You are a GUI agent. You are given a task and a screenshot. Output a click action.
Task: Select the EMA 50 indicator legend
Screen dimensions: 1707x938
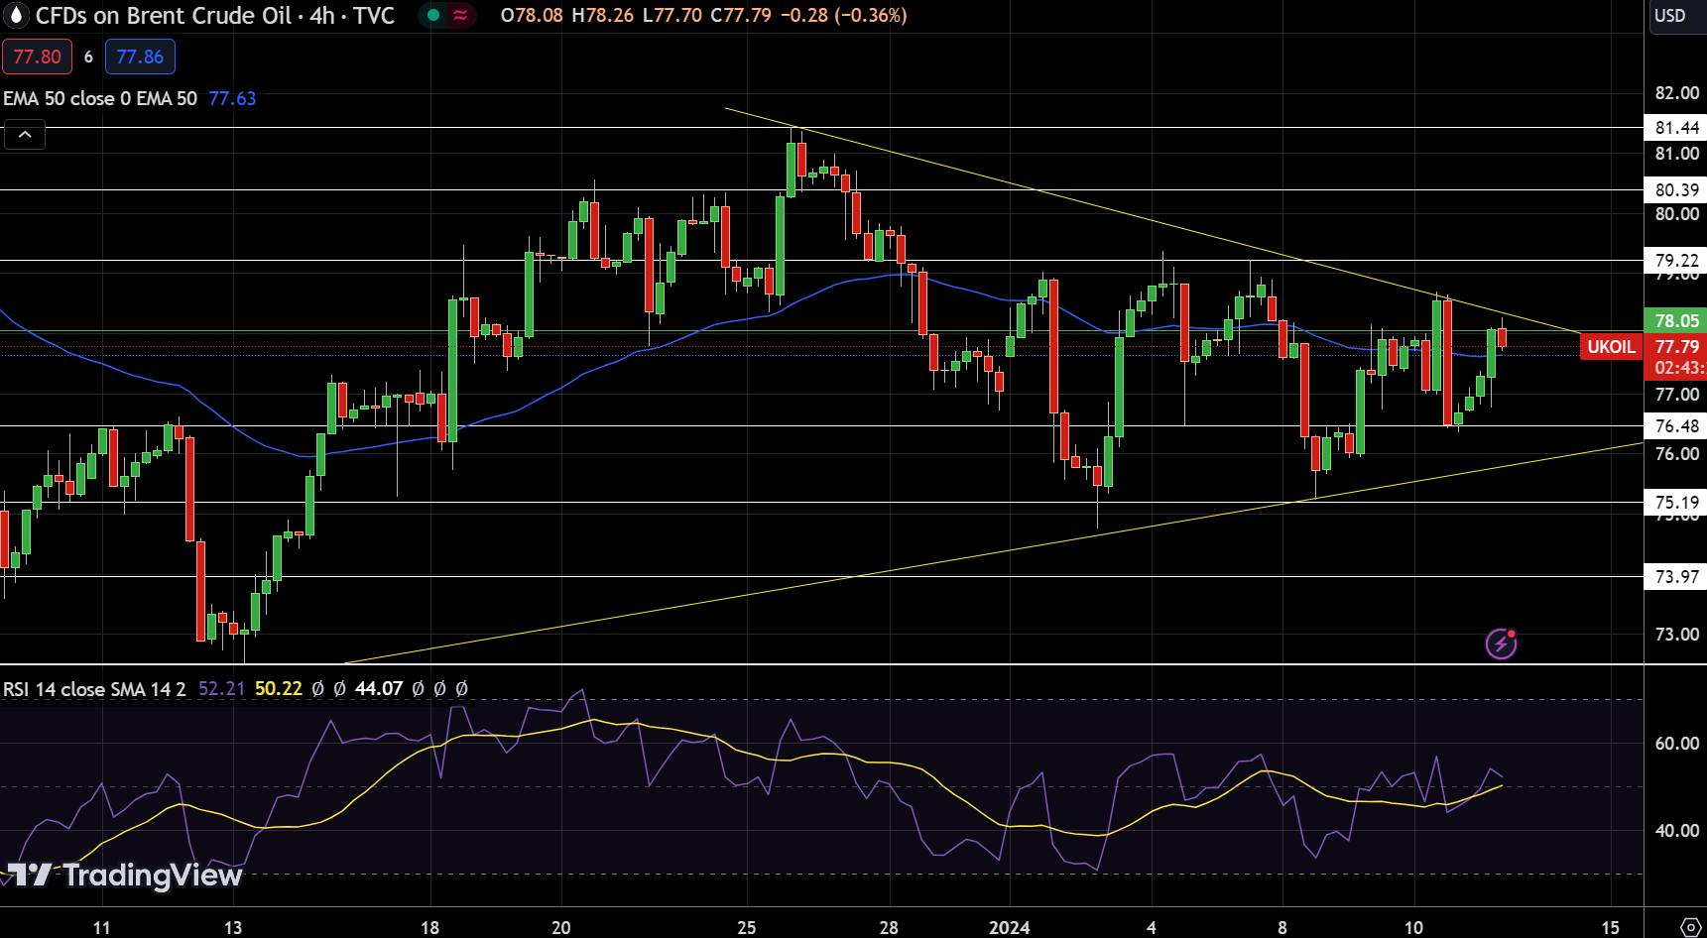tap(100, 98)
